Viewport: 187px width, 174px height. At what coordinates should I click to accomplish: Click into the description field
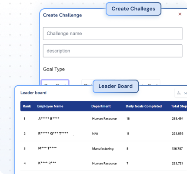[113, 51]
